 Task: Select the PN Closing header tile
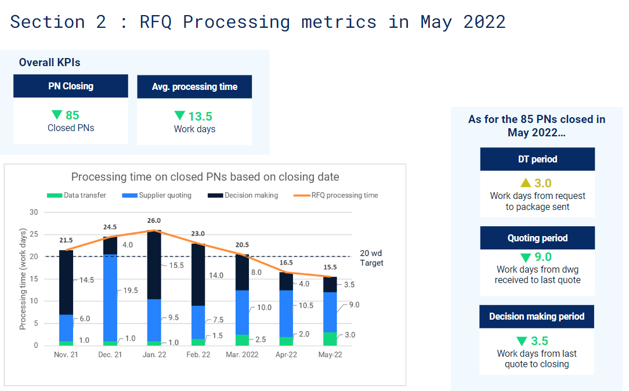pyautogui.click(x=71, y=86)
